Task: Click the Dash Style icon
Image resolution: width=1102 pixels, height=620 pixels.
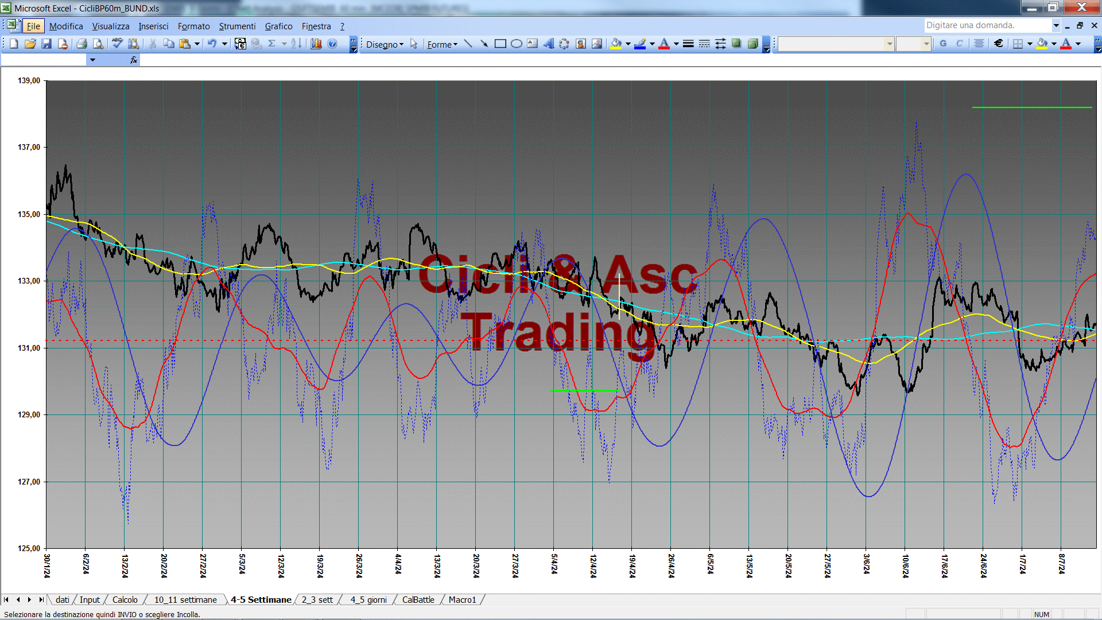Action: click(704, 44)
